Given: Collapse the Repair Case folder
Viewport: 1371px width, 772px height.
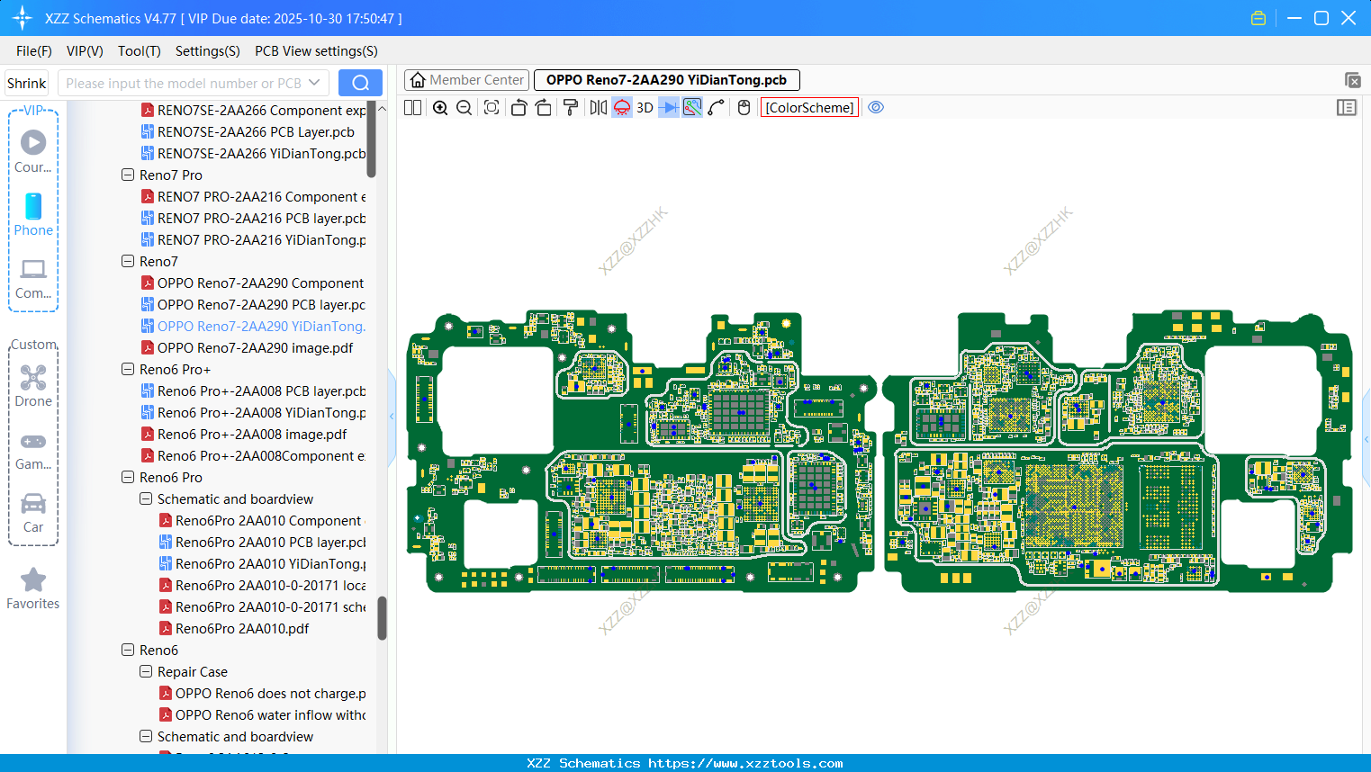Looking at the screenshot, I should click(x=146, y=671).
